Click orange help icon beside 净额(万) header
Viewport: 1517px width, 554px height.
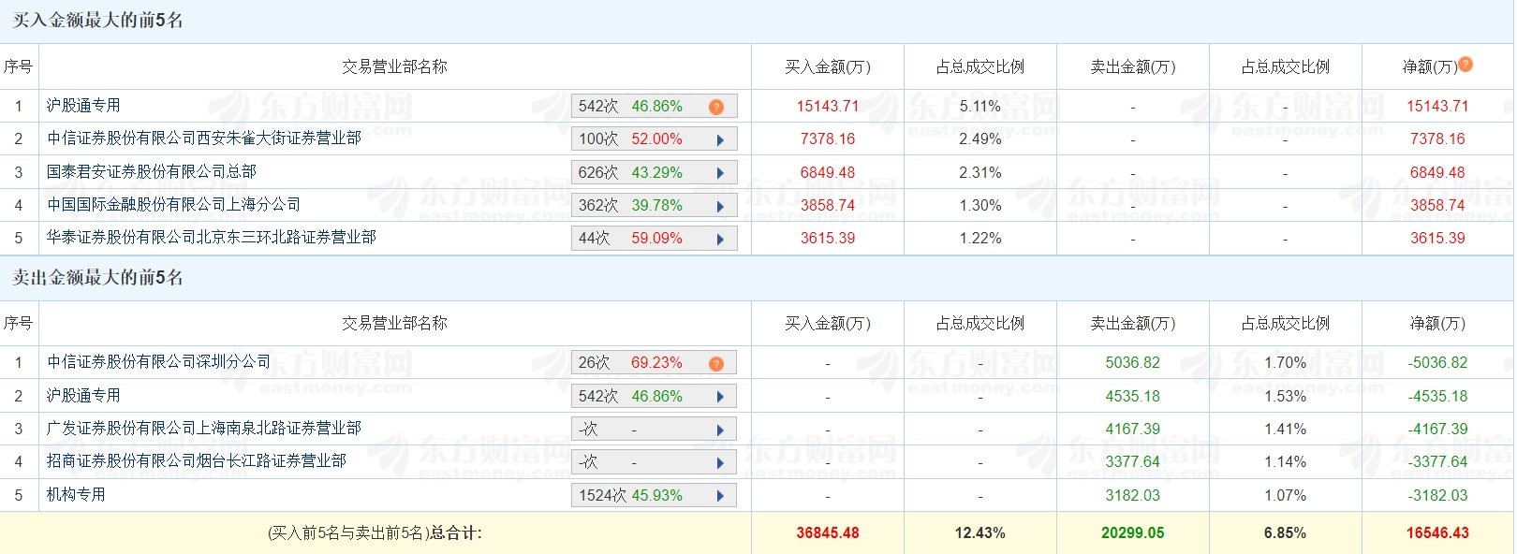point(1465,64)
